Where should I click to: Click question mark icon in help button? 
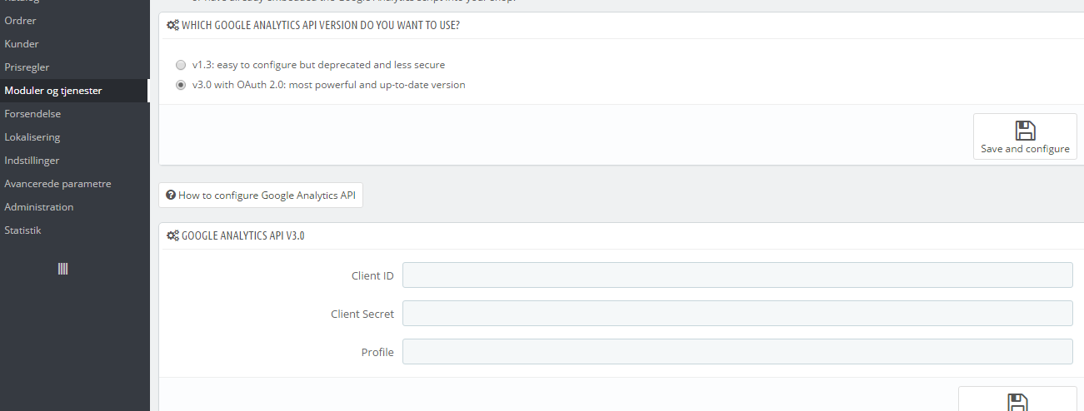pyautogui.click(x=171, y=196)
